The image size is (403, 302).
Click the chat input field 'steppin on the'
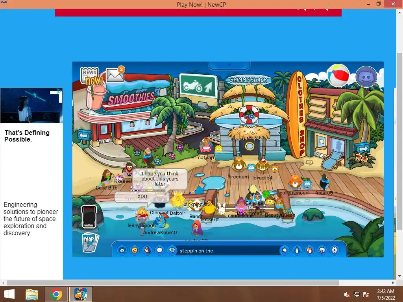coord(228,250)
